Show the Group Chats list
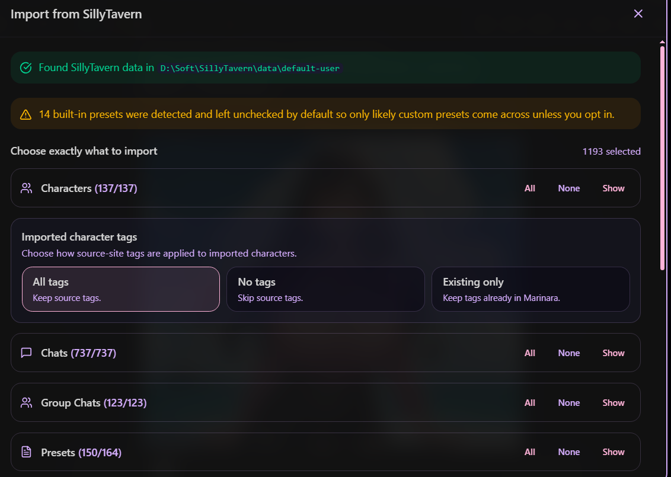Screen dimensions: 671x477 (614, 402)
